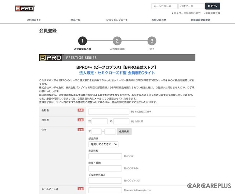Focus the header パスワード field
235x194 pixels.
click(x=191, y=6)
